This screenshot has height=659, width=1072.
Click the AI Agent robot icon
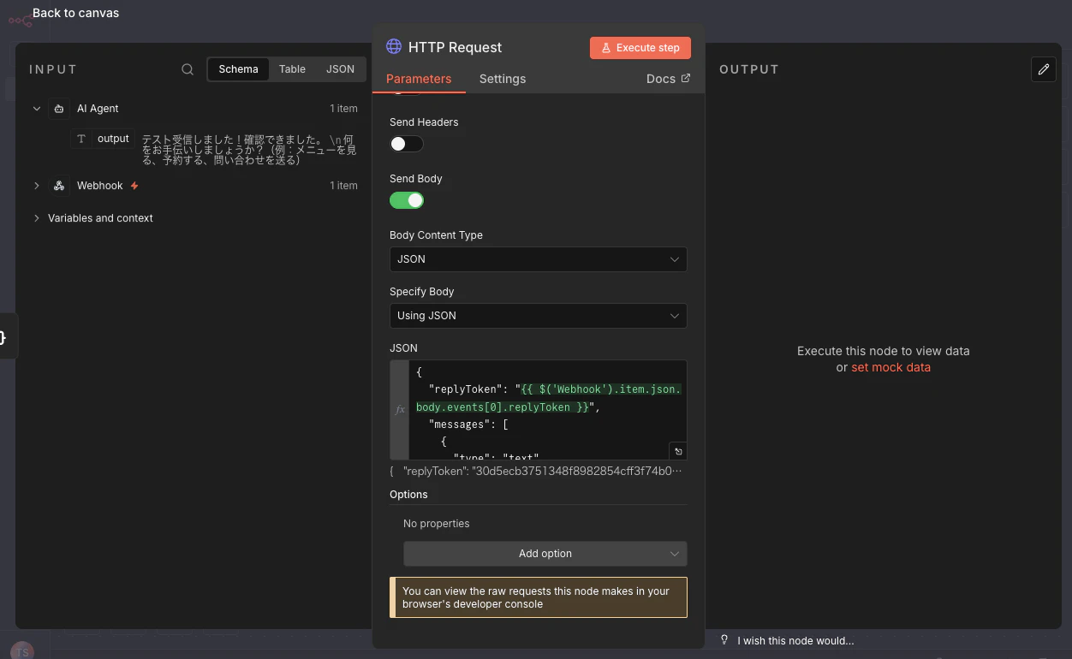[59, 109]
